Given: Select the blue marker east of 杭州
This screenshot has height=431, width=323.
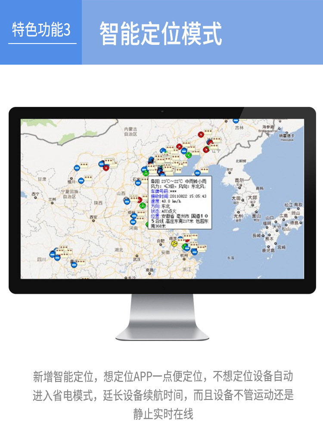Looking at the screenshot, I should (194, 252).
